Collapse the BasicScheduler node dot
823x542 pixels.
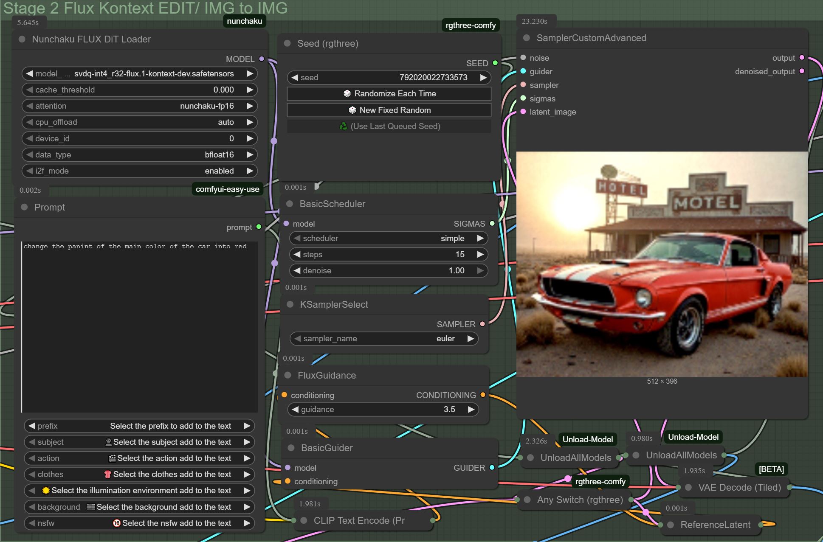[290, 204]
